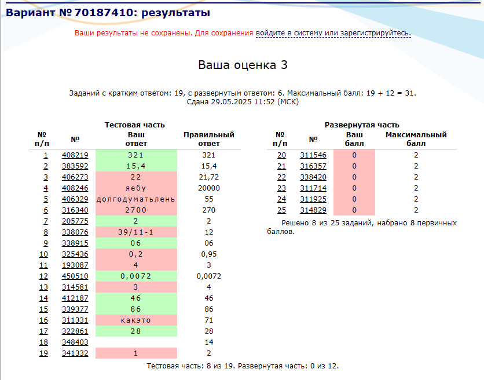Click the "Правильный ответ" column header

pos(209,139)
